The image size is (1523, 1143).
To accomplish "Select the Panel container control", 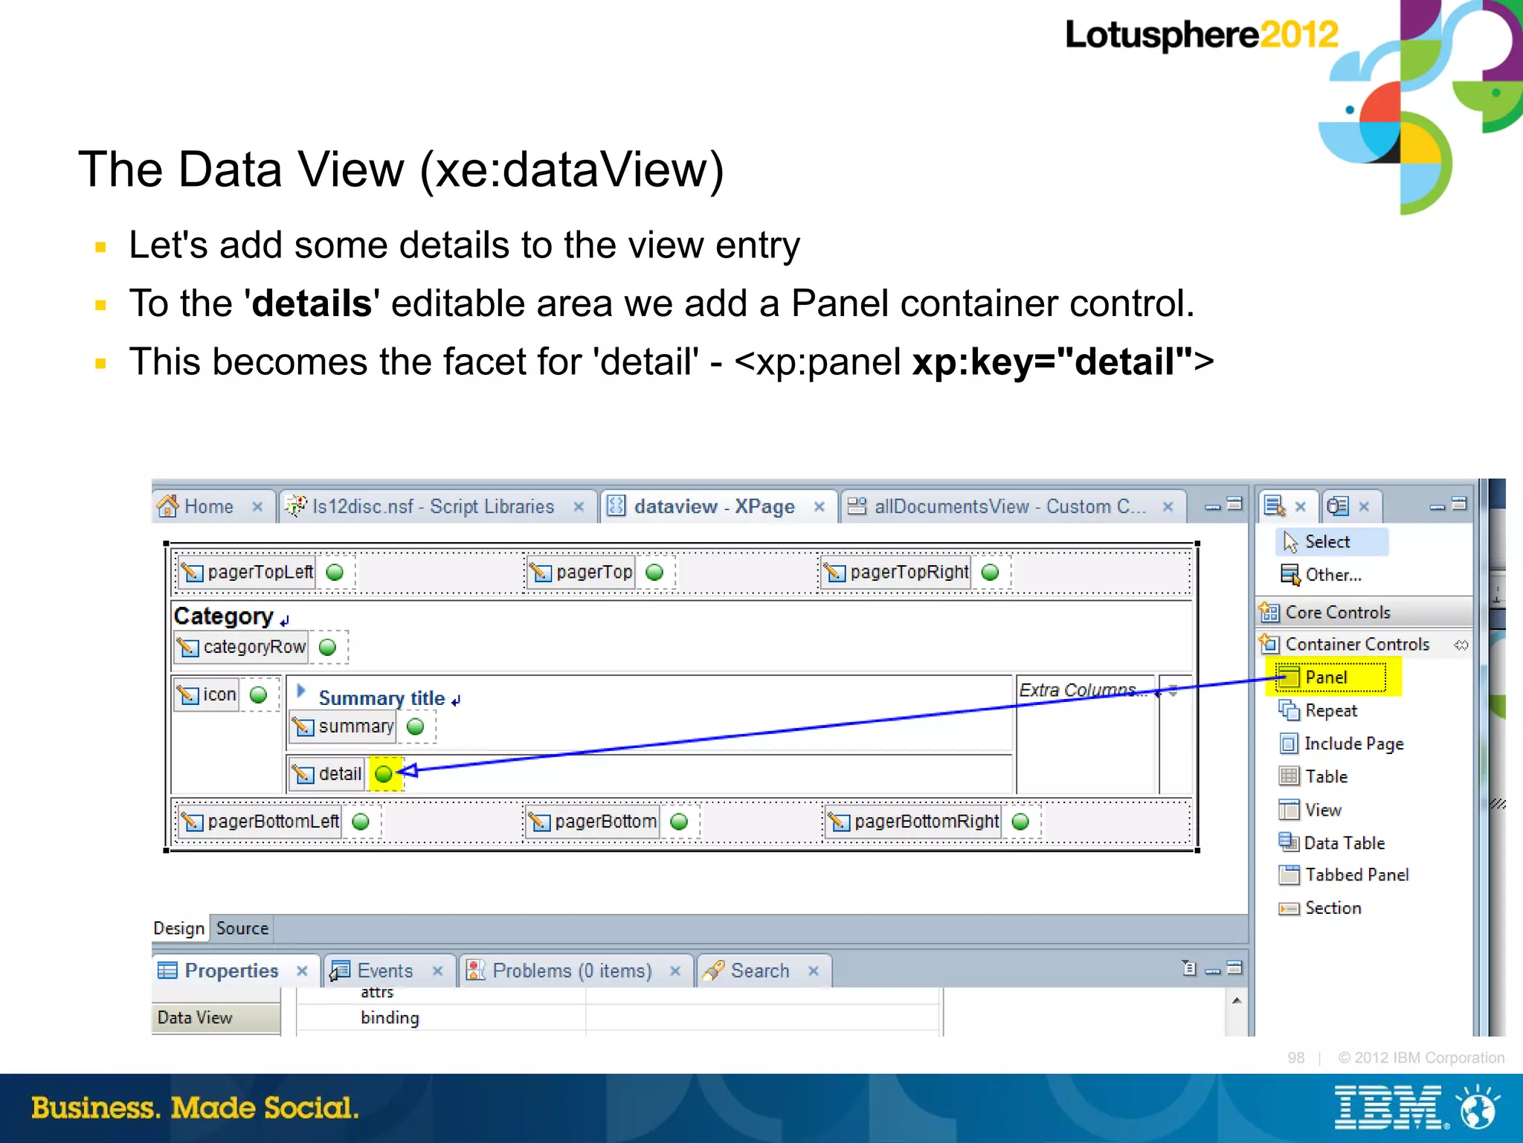I will (x=1327, y=677).
